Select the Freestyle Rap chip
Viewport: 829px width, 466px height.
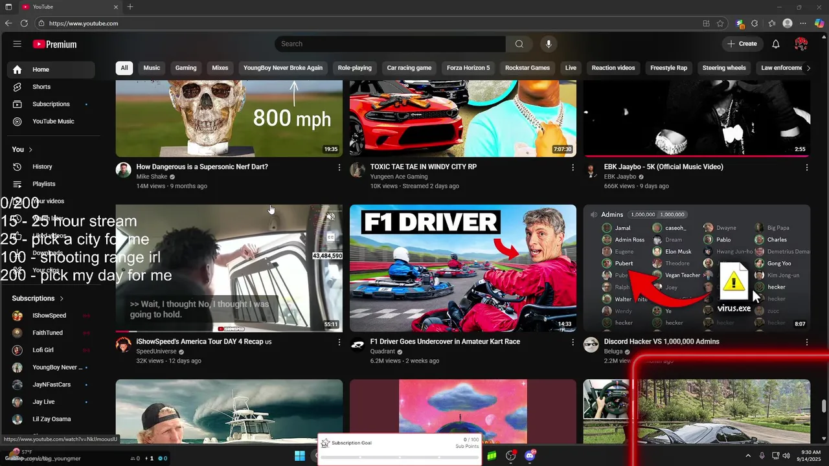668,68
